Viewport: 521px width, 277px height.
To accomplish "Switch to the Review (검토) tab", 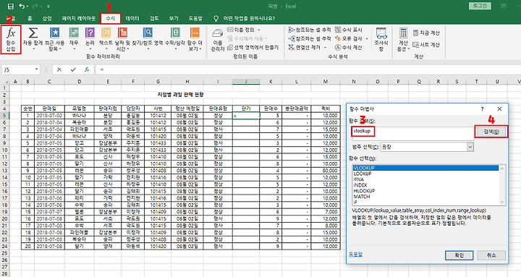I will (154, 18).
